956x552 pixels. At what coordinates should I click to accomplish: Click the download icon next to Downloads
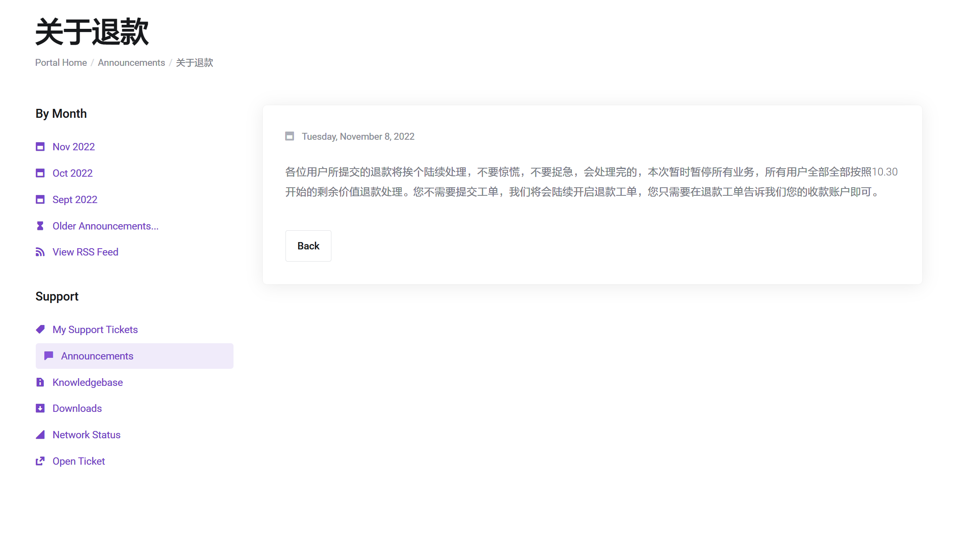[x=40, y=408]
